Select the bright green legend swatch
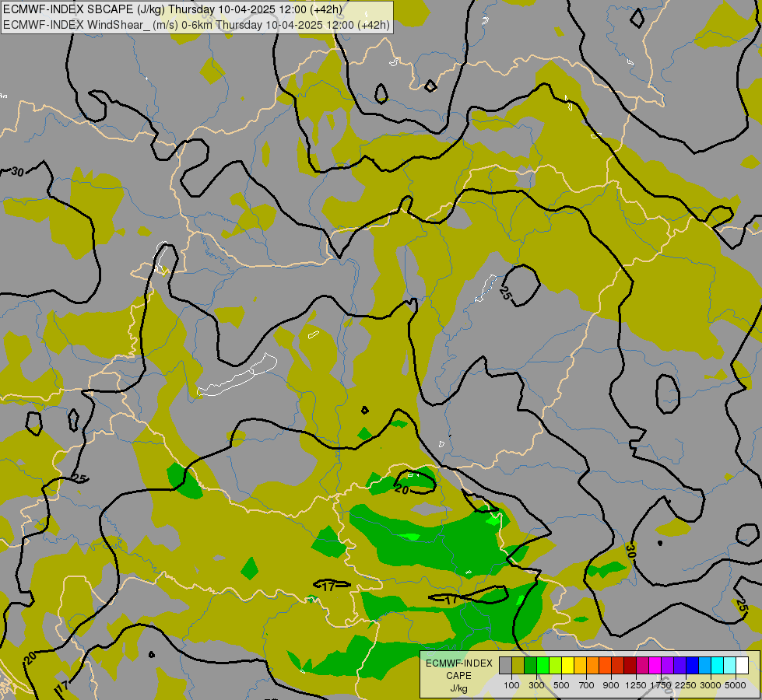This screenshot has width=762, height=700. point(543,665)
